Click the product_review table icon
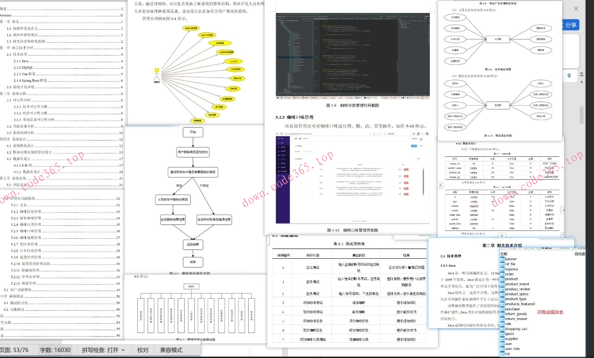The width and height of the screenshot is (594, 358). (502, 289)
